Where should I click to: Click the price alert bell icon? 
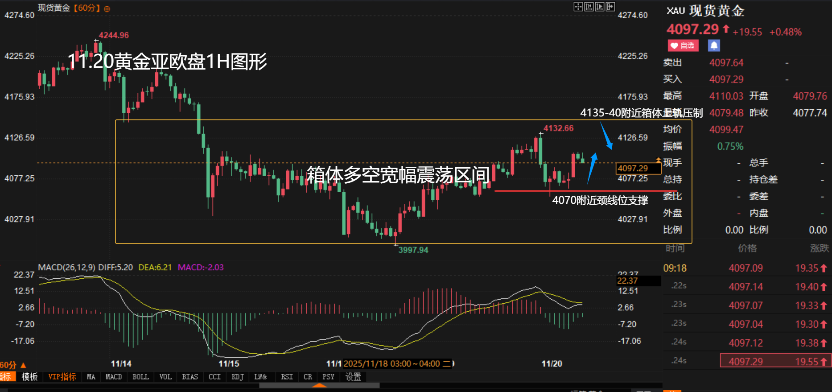tap(714, 45)
